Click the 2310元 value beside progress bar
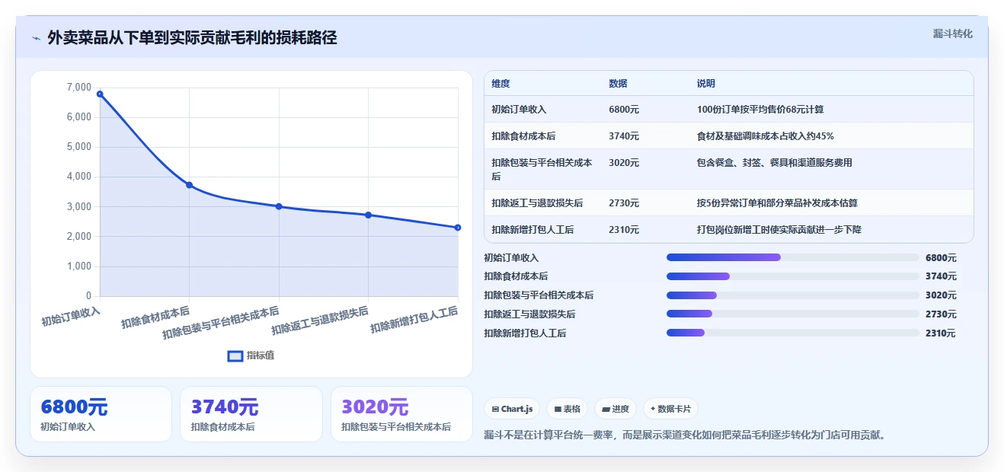This screenshot has width=1004, height=472. [x=941, y=333]
